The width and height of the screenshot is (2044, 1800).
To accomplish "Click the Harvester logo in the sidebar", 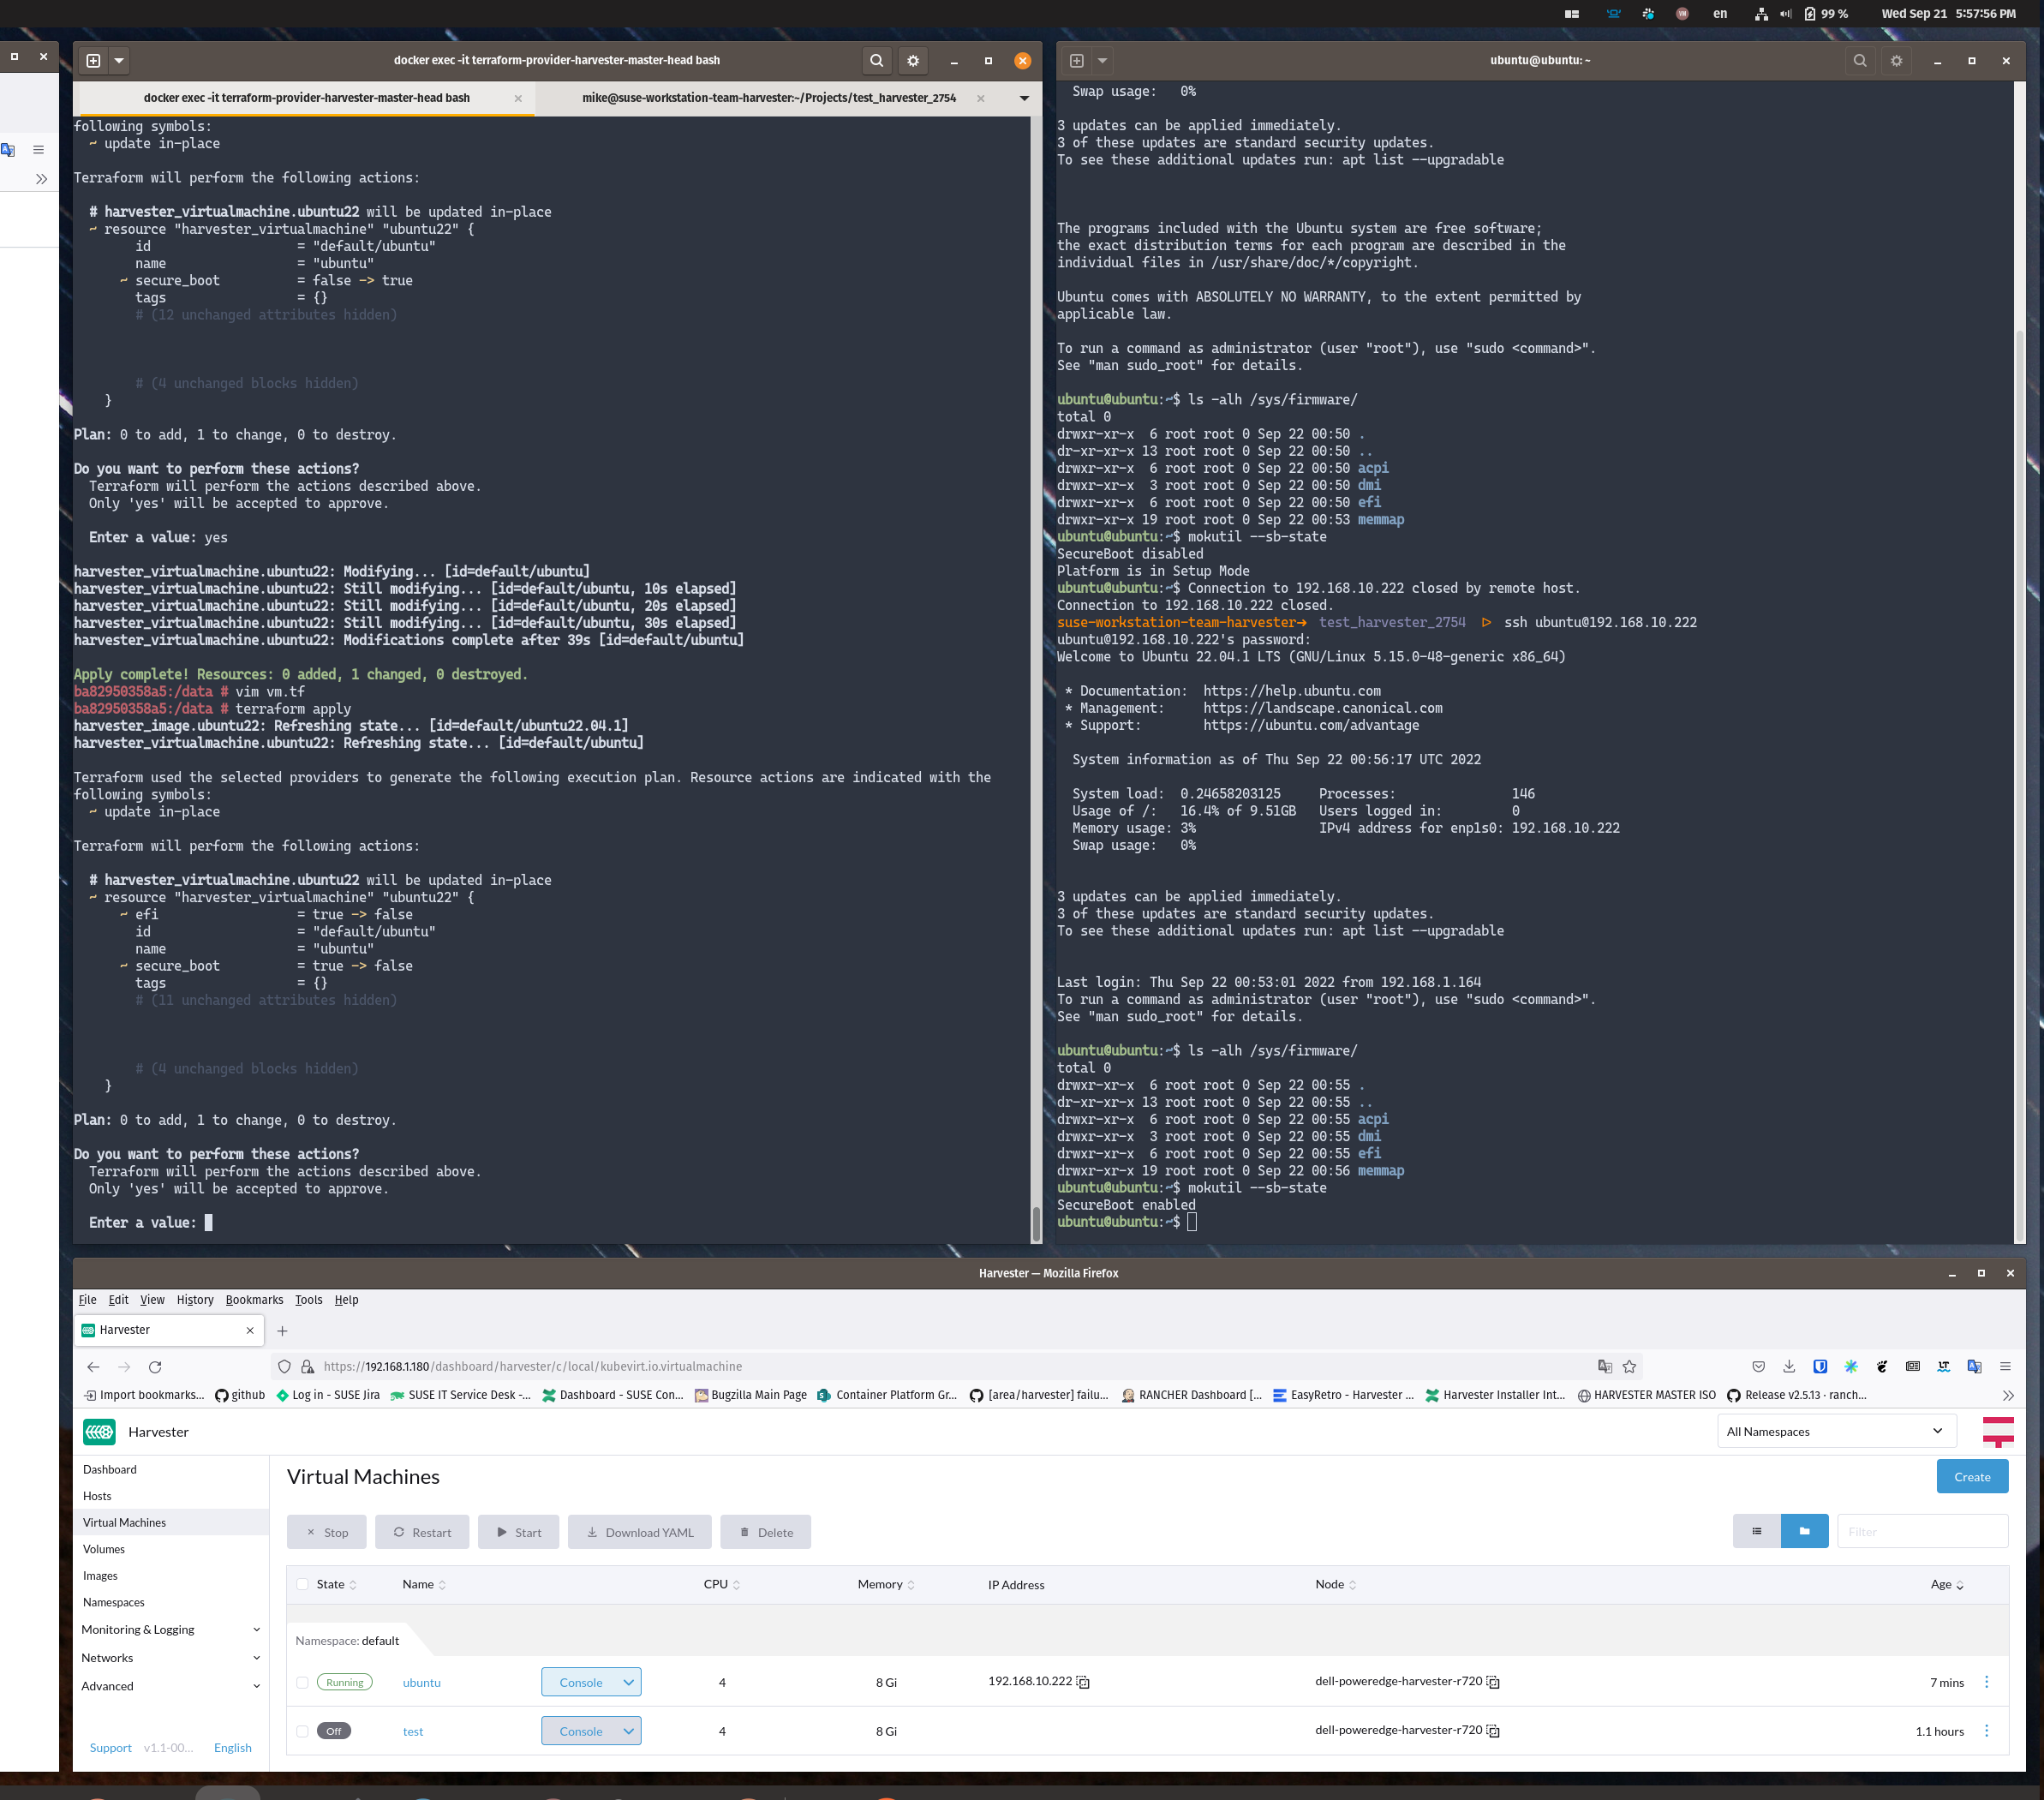I will click(100, 1432).
